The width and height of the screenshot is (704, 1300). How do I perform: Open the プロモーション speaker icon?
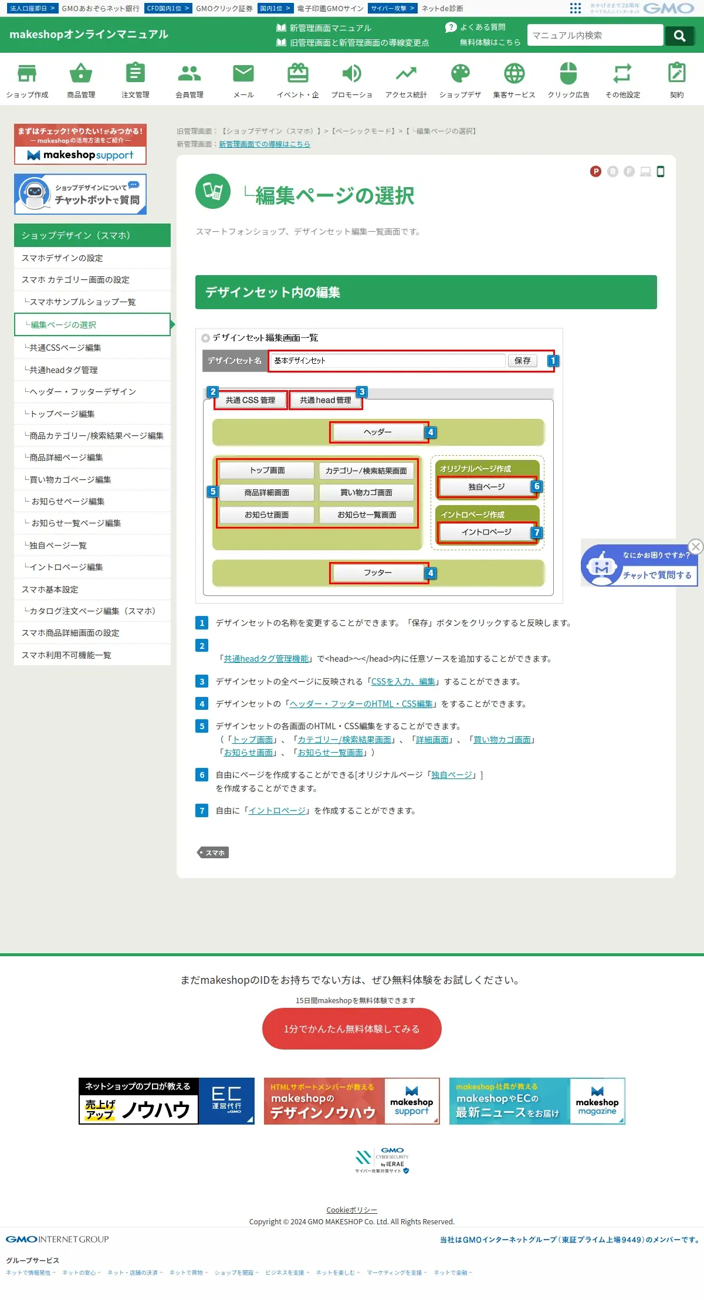(352, 74)
